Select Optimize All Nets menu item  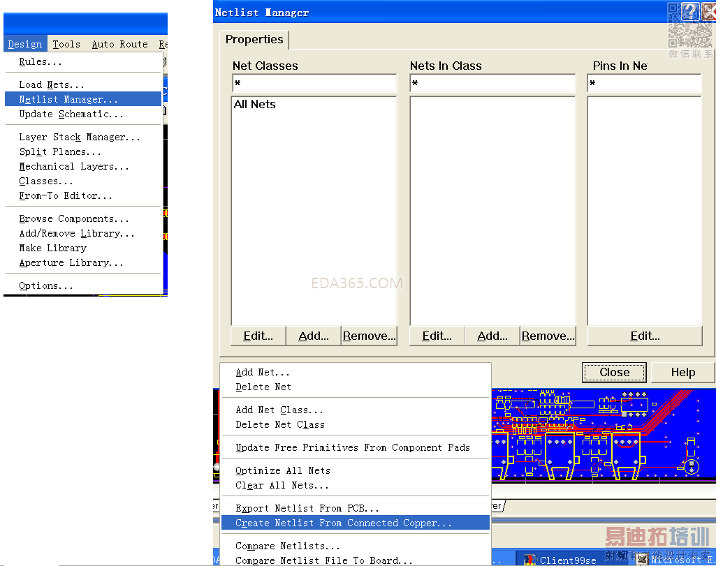pyautogui.click(x=283, y=470)
